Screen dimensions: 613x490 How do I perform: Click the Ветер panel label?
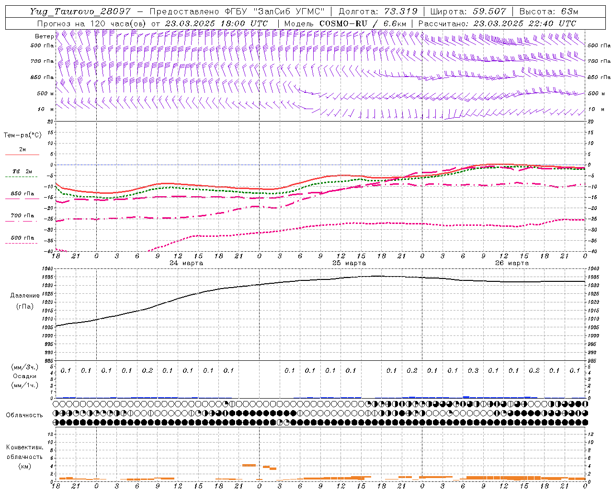[44, 36]
